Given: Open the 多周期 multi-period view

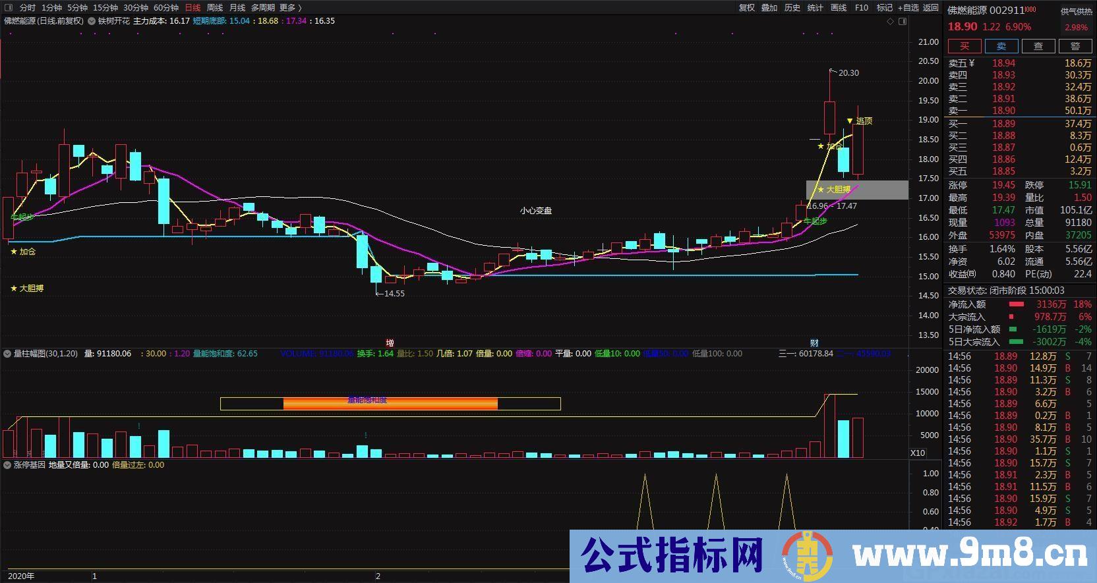Looking at the screenshot, I should click(x=262, y=8).
